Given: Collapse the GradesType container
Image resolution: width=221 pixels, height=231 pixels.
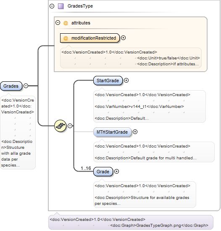Looking at the screenshot, I should (52, 6).
